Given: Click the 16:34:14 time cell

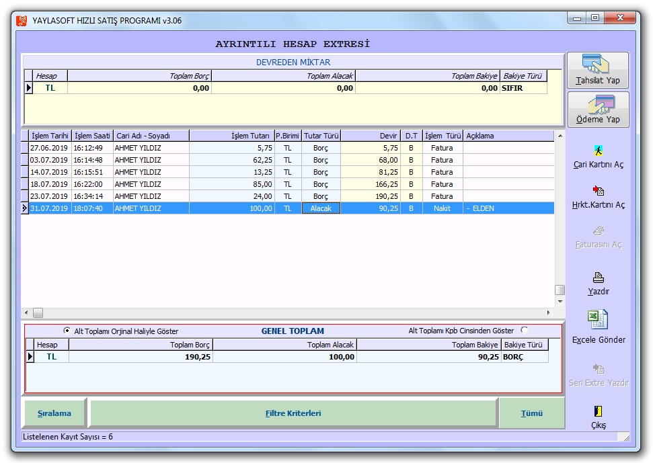Looking at the screenshot, I should [92, 196].
